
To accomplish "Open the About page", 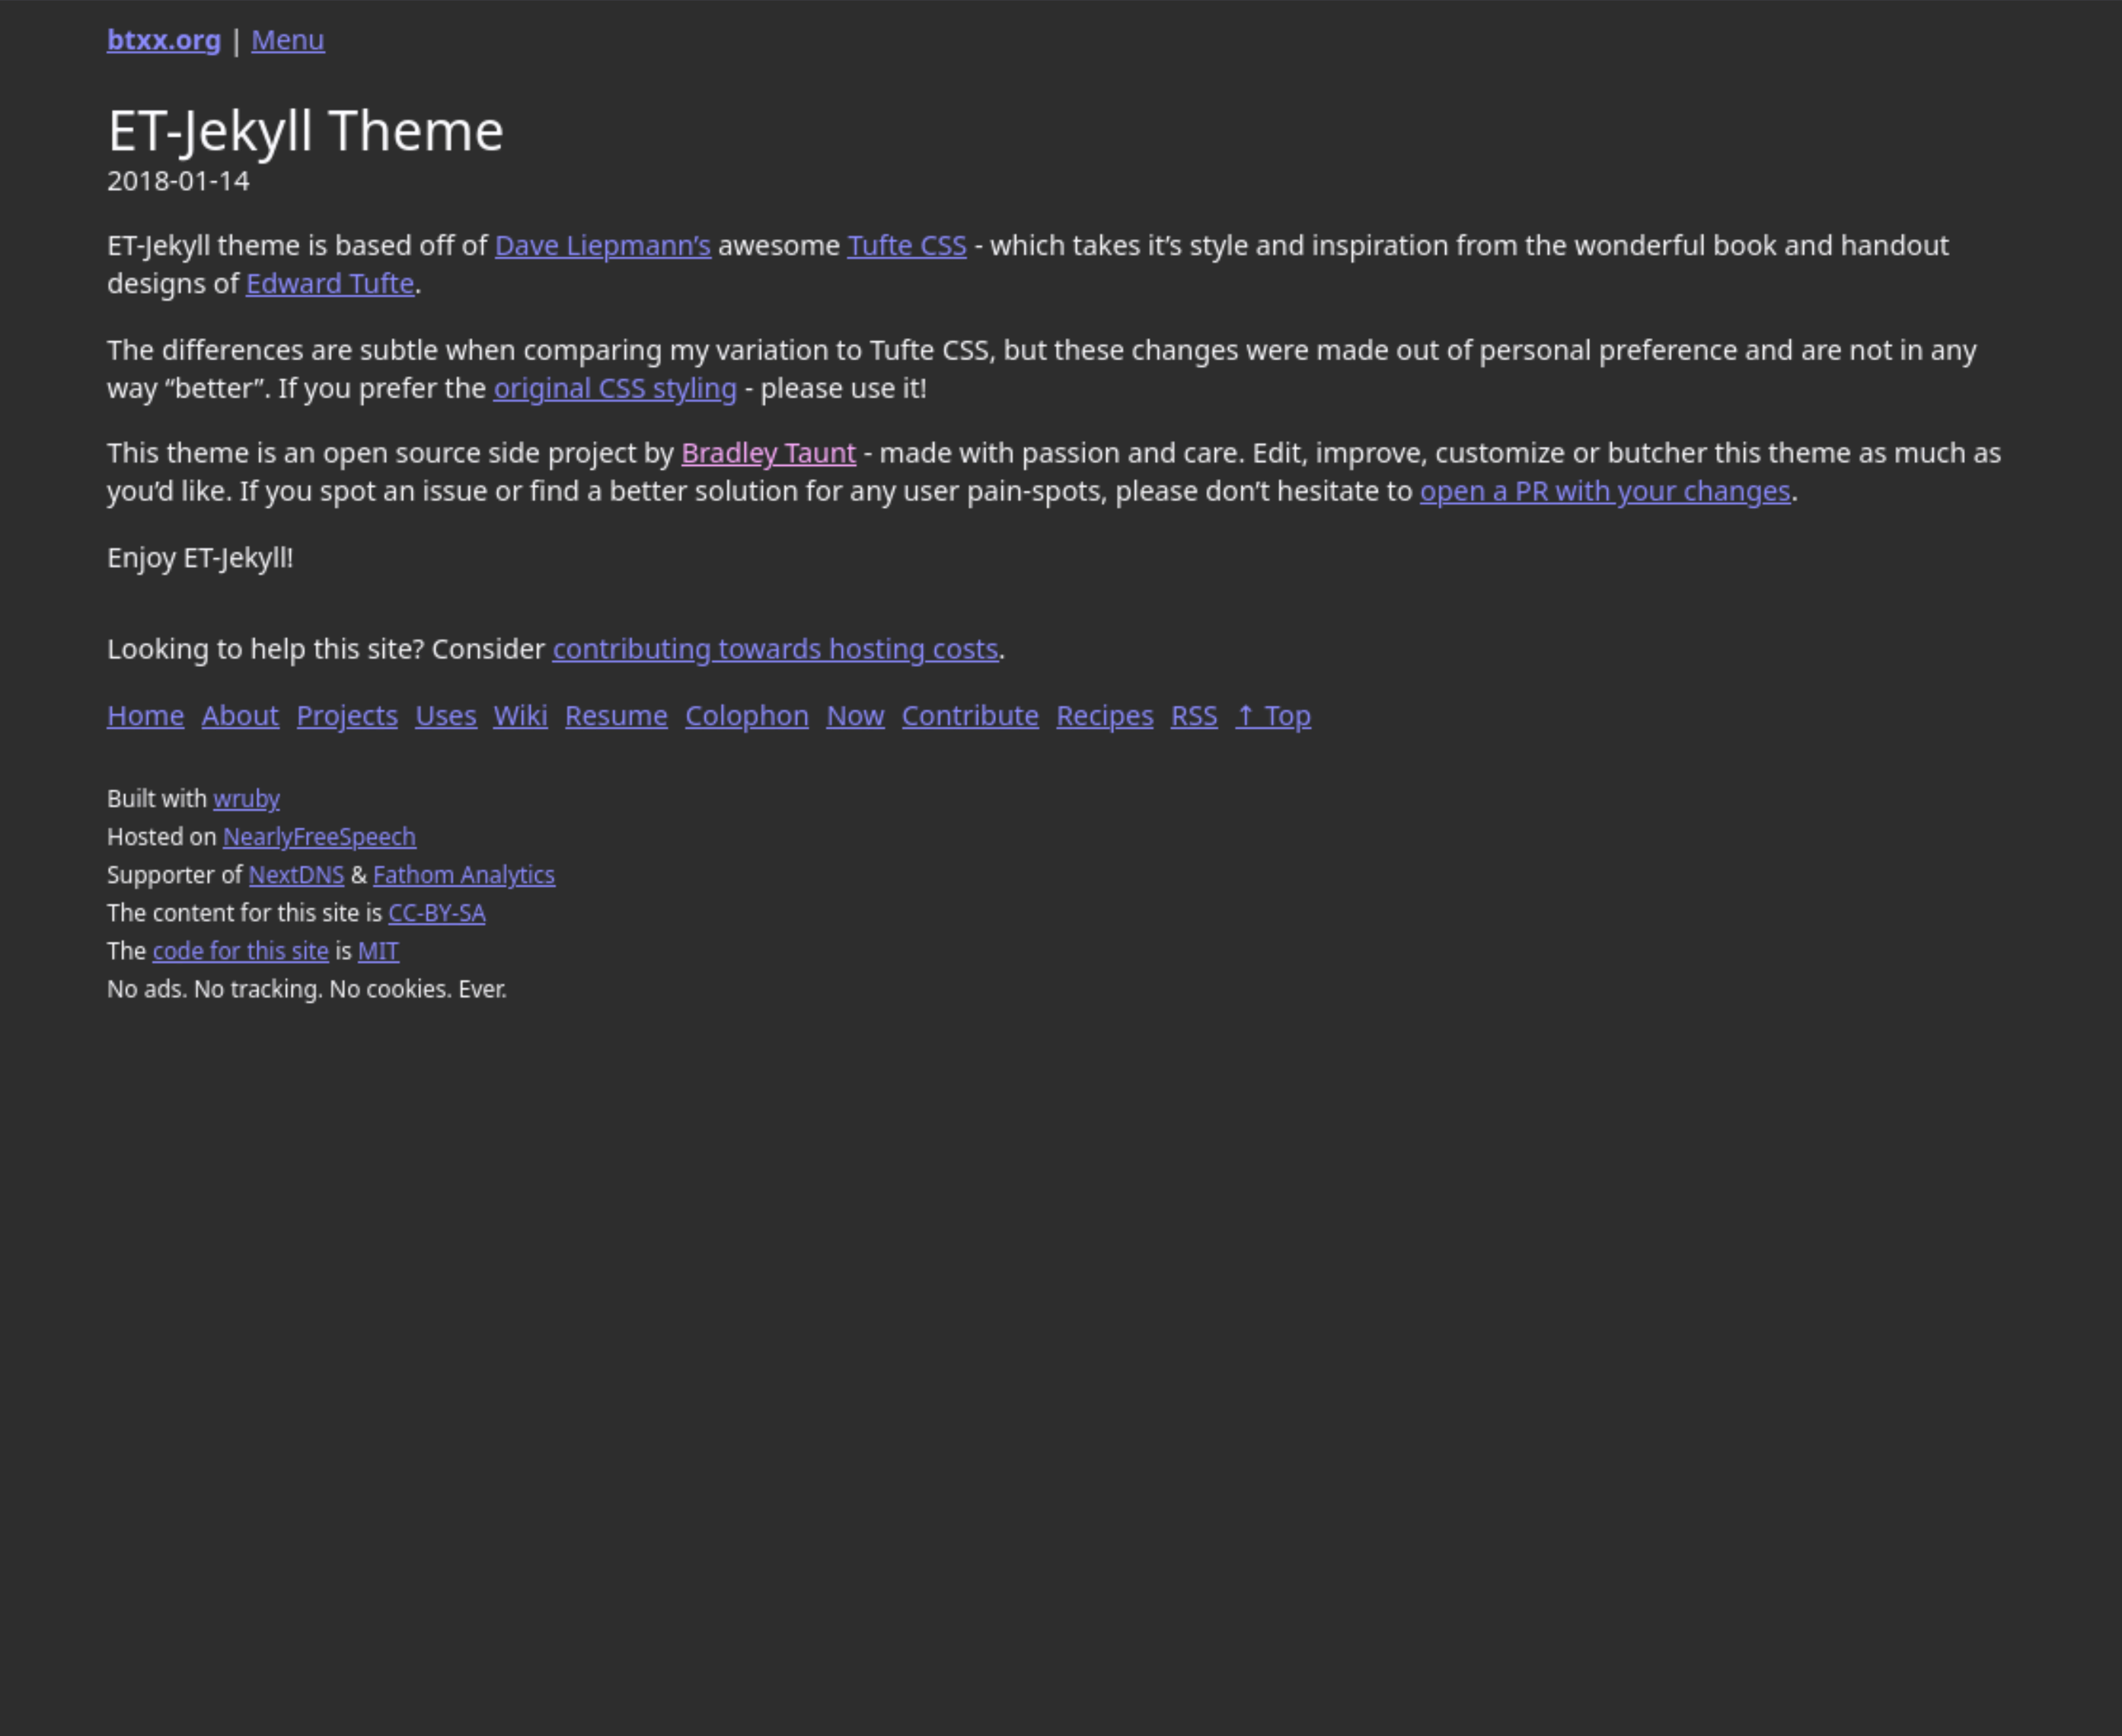I will (x=239, y=716).
